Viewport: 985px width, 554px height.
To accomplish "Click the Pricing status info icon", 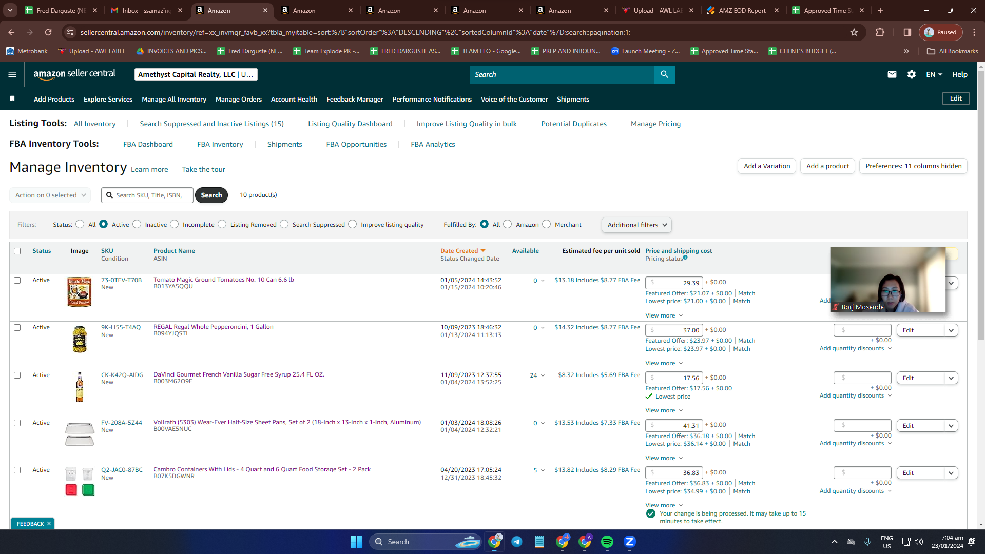I will click(685, 258).
